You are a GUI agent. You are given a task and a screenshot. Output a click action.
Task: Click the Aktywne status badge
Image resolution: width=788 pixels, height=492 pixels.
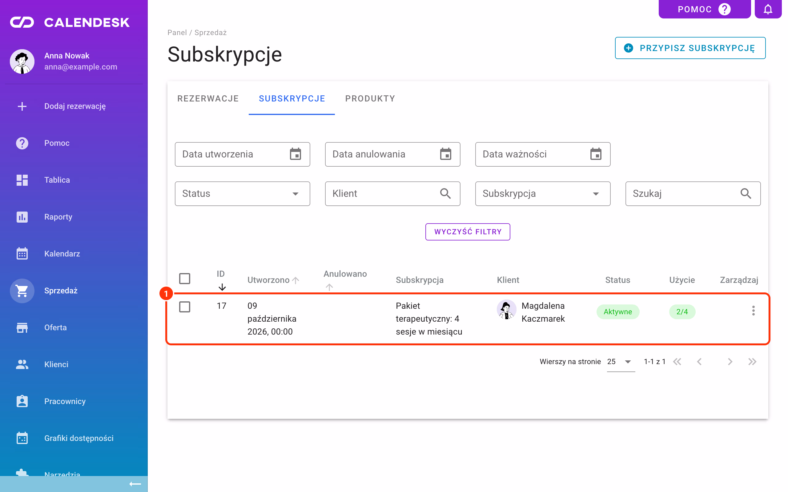pos(617,312)
